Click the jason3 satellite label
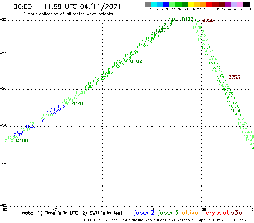 [168, 213]
